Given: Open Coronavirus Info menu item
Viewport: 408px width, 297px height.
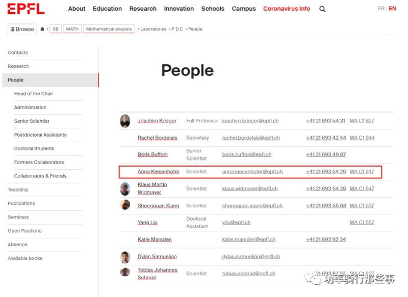Looking at the screenshot, I should (x=287, y=9).
